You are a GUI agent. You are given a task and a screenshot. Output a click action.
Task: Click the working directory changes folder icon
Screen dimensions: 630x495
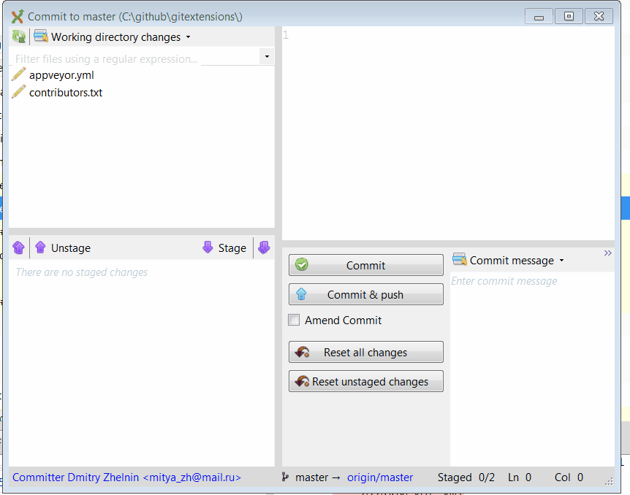[x=40, y=36]
